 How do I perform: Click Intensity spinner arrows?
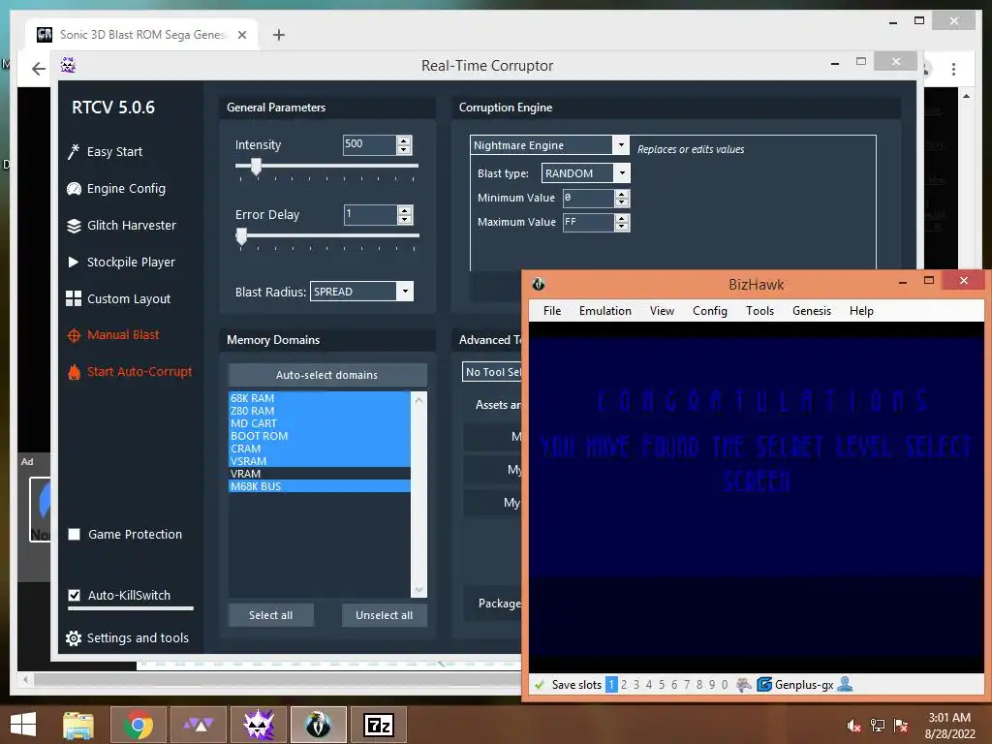(x=404, y=145)
